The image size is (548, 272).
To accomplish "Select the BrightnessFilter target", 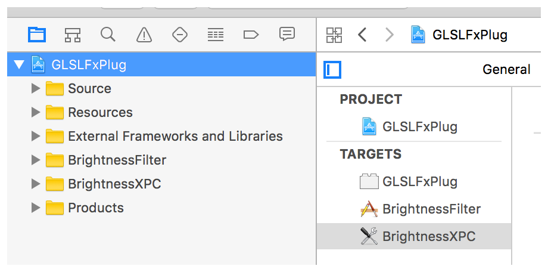I will tap(431, 209).
